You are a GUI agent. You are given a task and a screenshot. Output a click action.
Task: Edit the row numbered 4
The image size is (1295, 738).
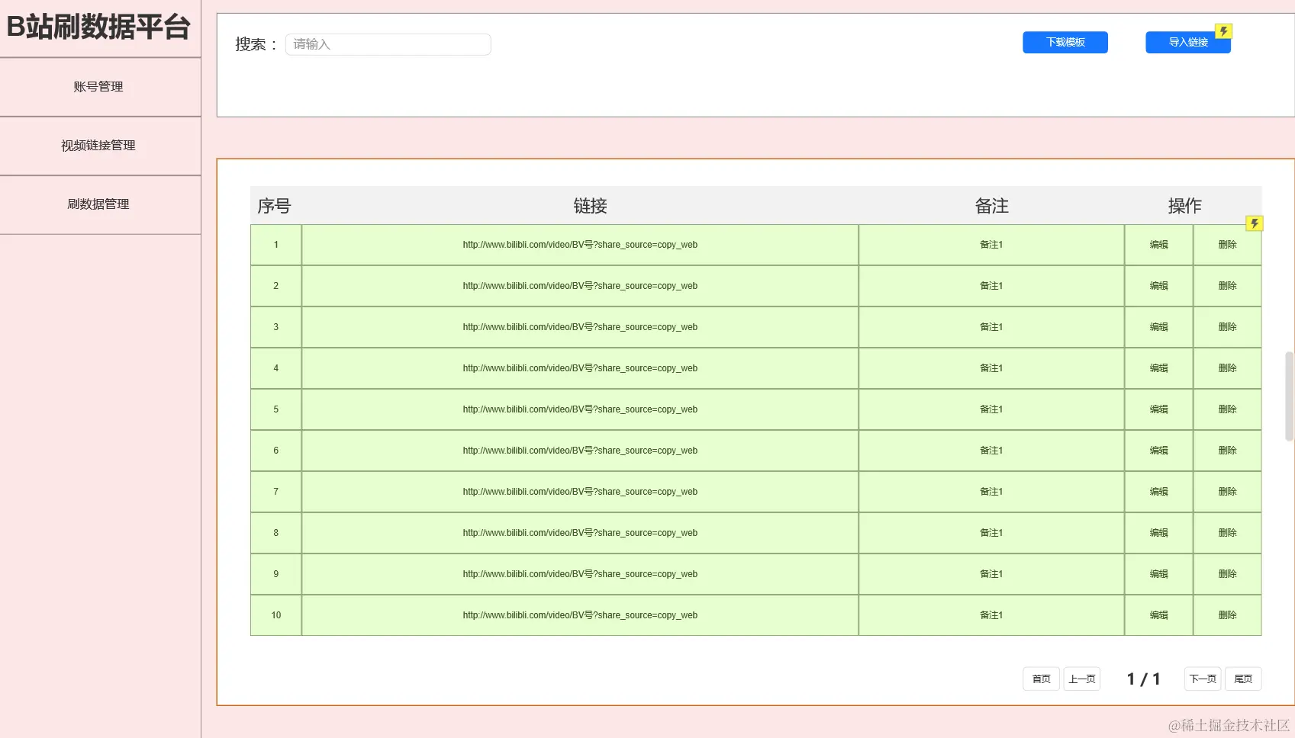click(x=1158, y=368)
